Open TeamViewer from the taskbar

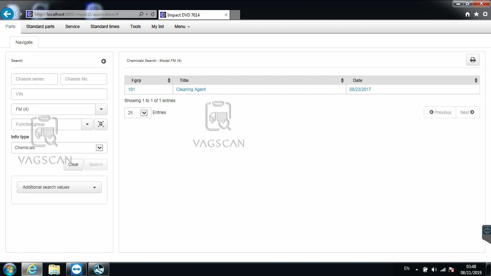click(x=77, y=269)
